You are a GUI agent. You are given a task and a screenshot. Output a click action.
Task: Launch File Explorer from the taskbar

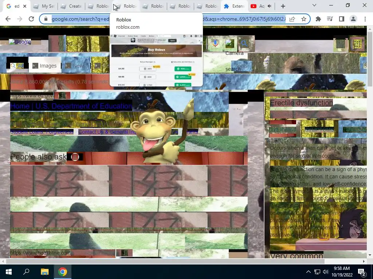[x=44, y=272]
